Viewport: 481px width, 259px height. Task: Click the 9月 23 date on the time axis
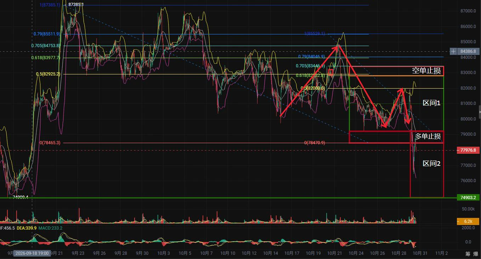[78, 253]
